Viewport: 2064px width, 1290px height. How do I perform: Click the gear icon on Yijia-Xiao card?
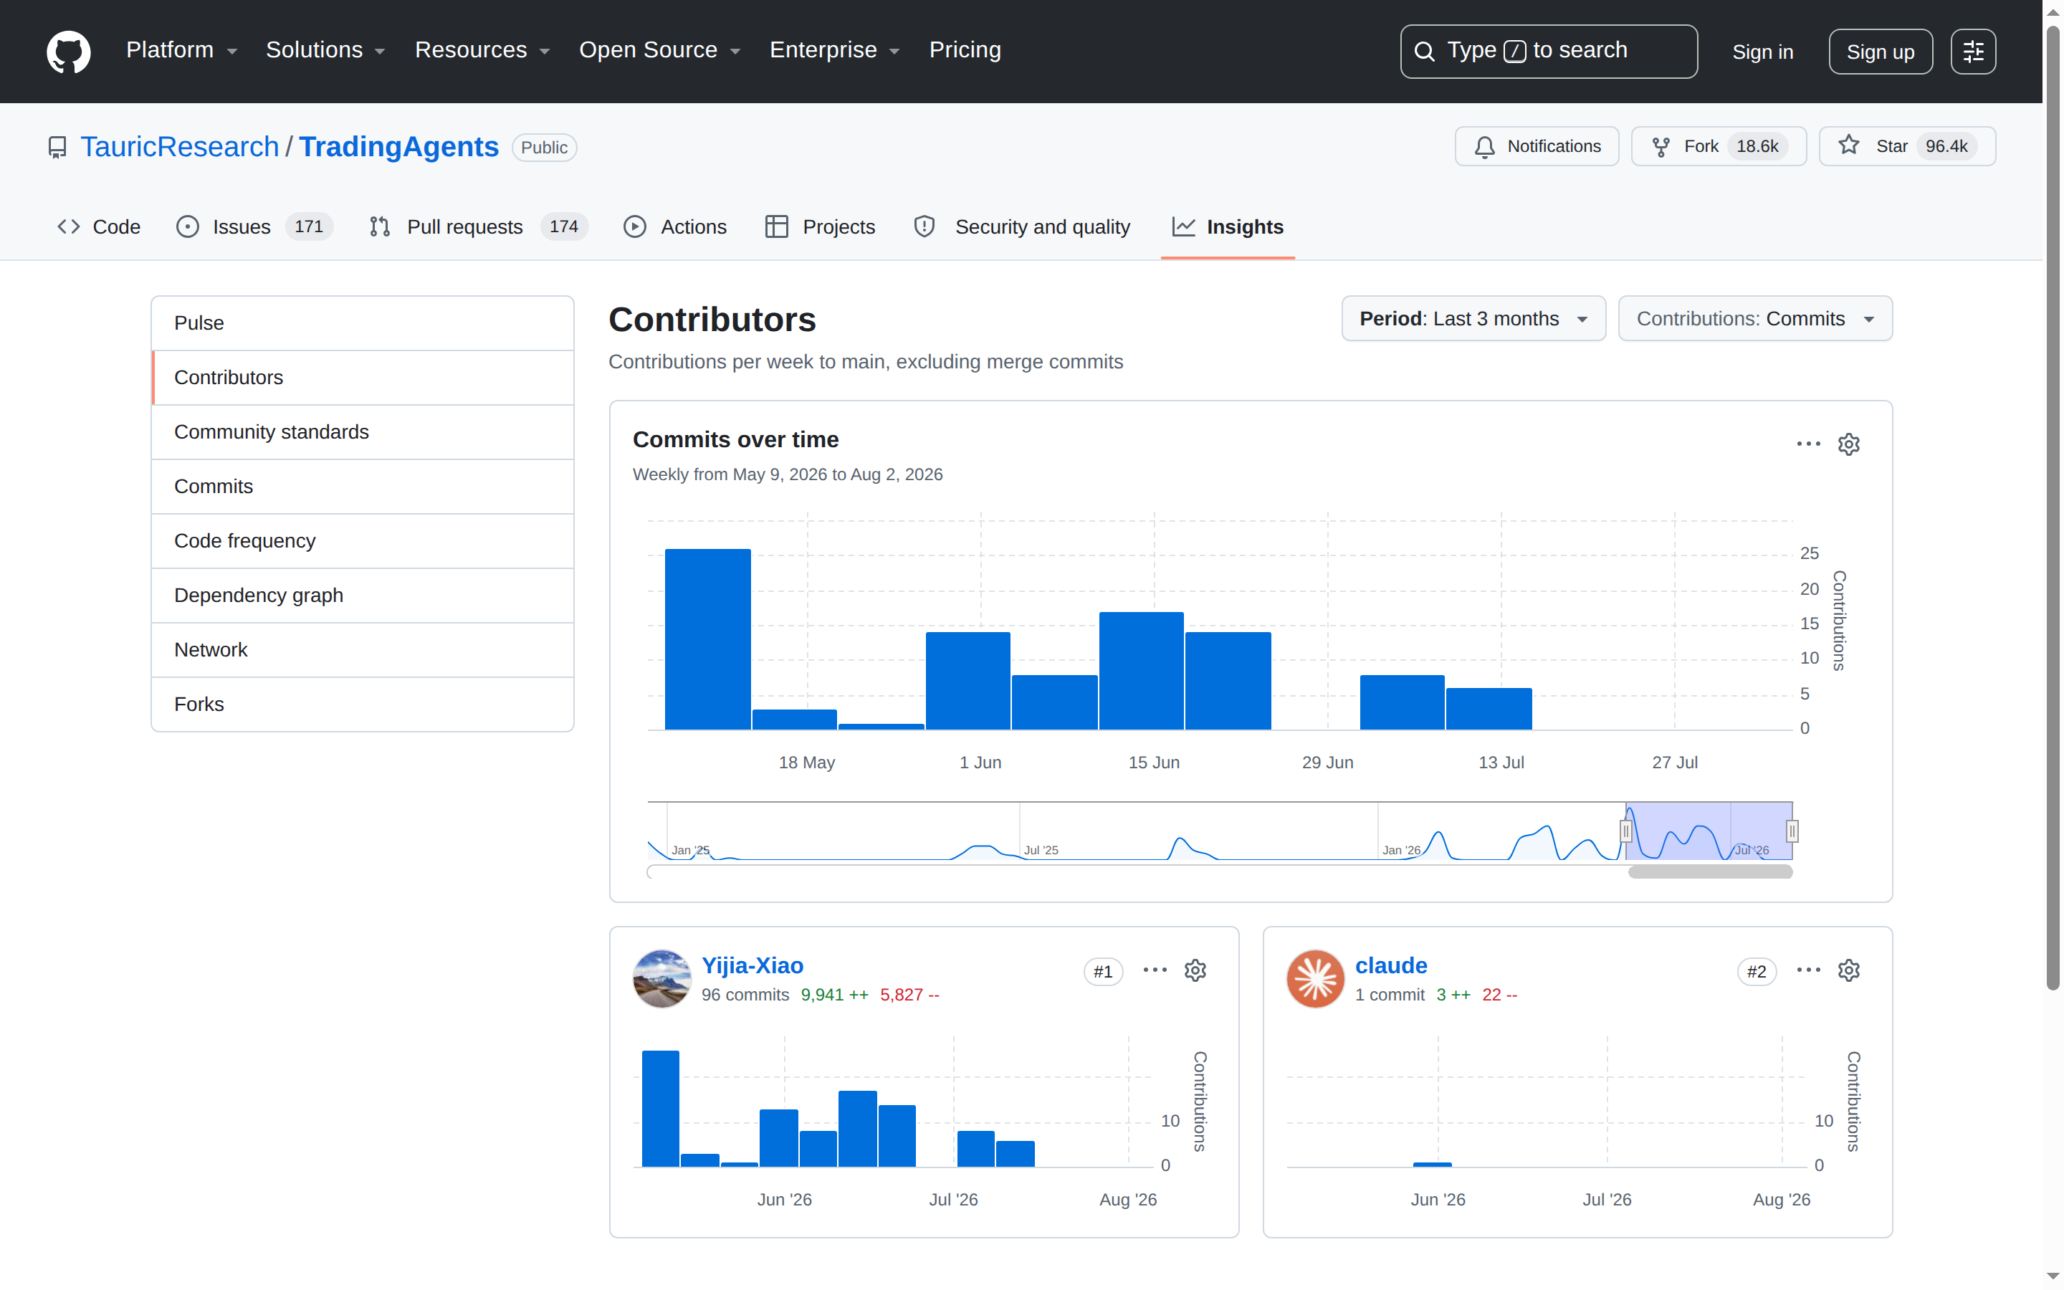tap(1195, 970)
